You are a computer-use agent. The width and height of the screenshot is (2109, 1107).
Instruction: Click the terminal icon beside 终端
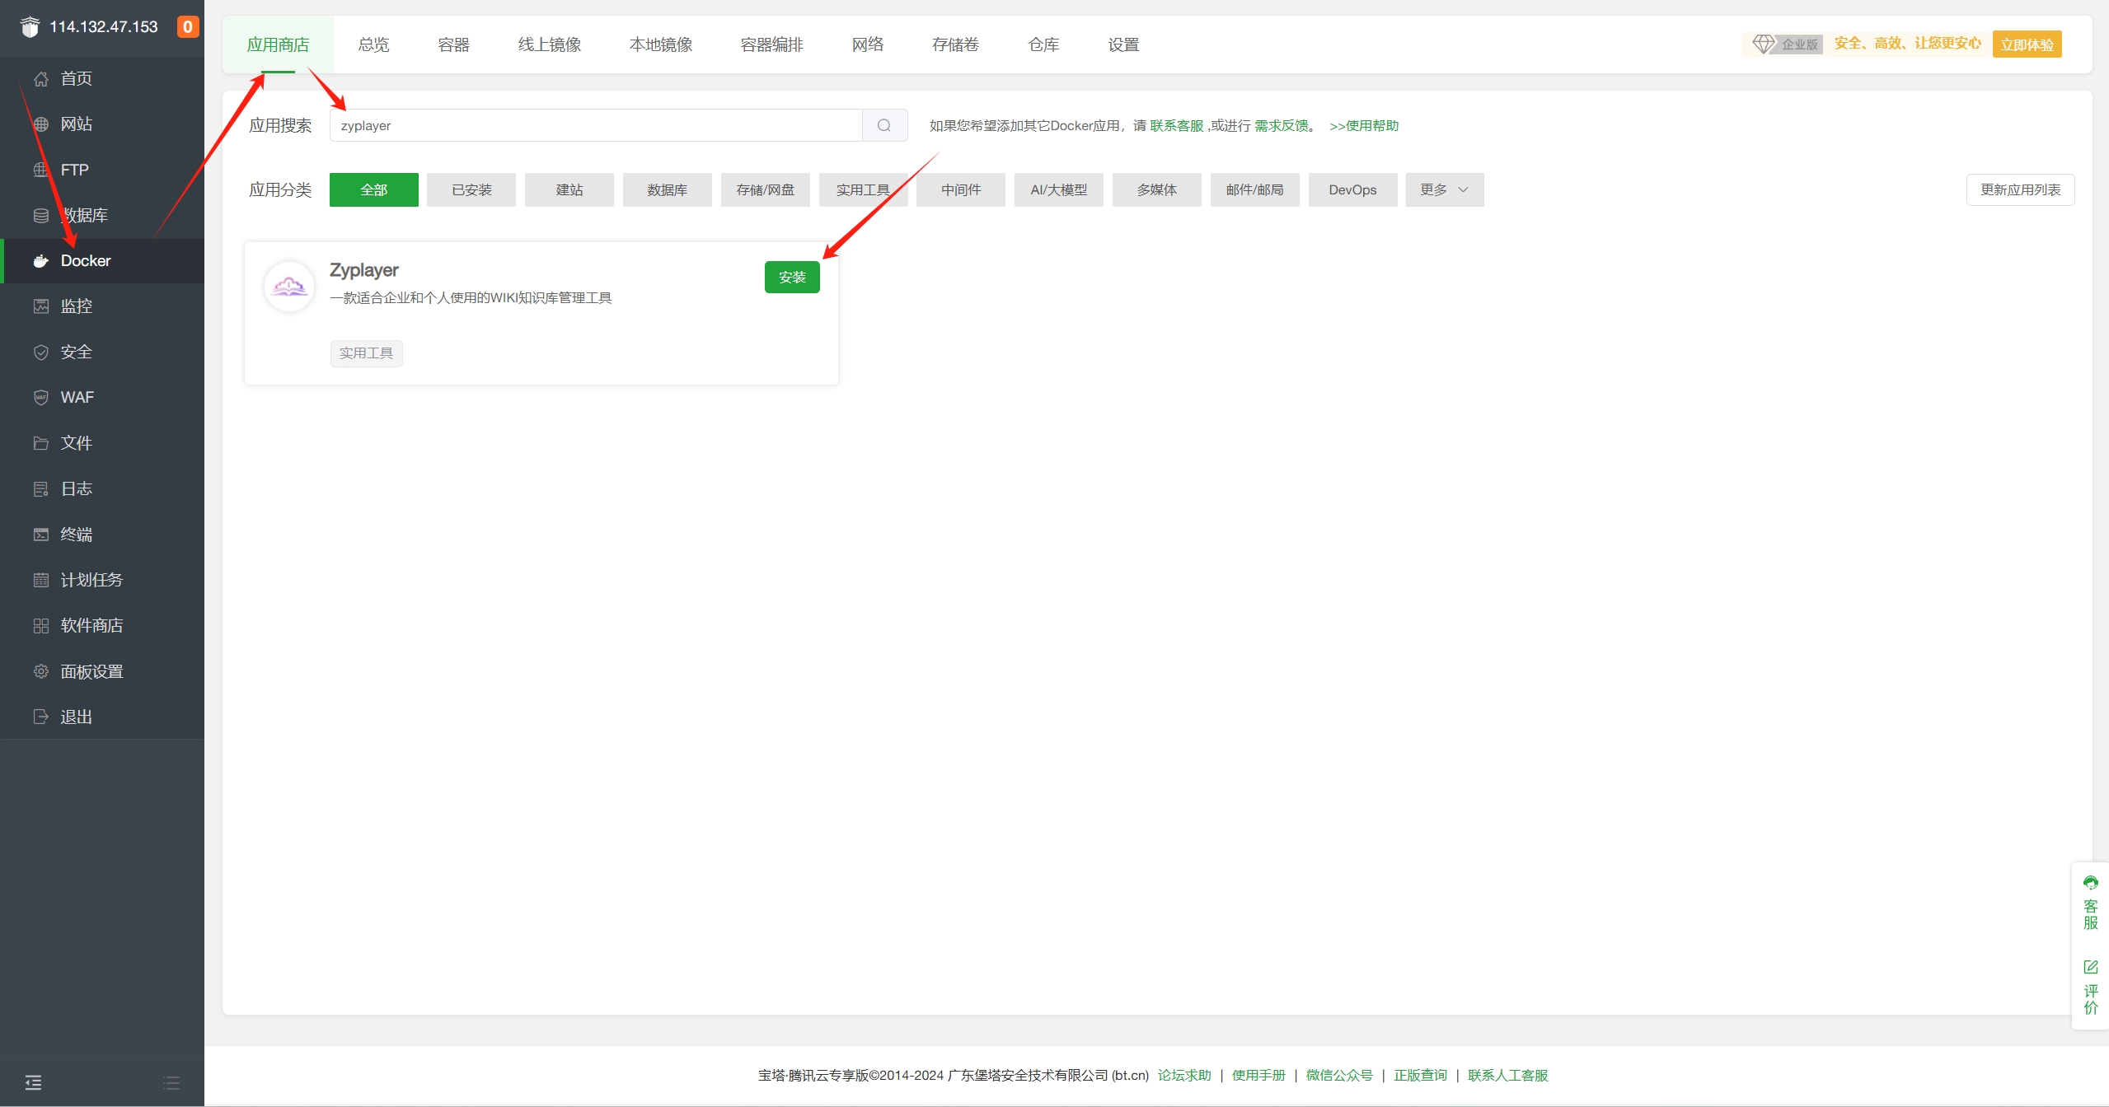pos(40,535)
